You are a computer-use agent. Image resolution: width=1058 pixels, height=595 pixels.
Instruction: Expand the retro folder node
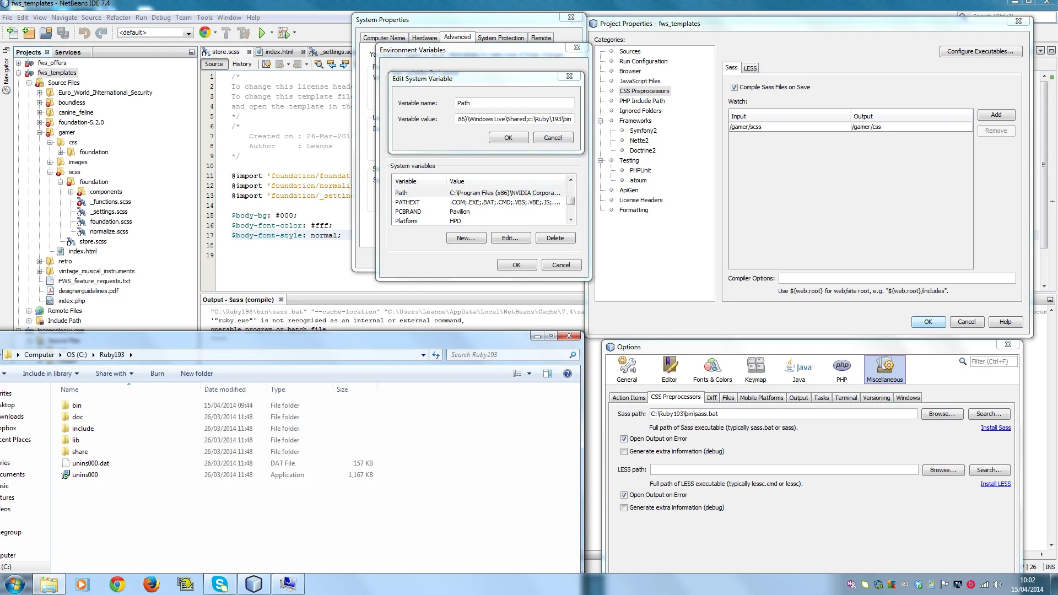(x=39, y=261)
